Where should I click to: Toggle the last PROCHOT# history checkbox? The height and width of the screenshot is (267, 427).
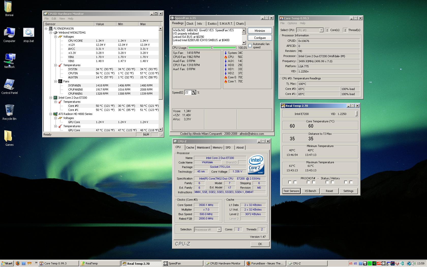tap(351, 182)
